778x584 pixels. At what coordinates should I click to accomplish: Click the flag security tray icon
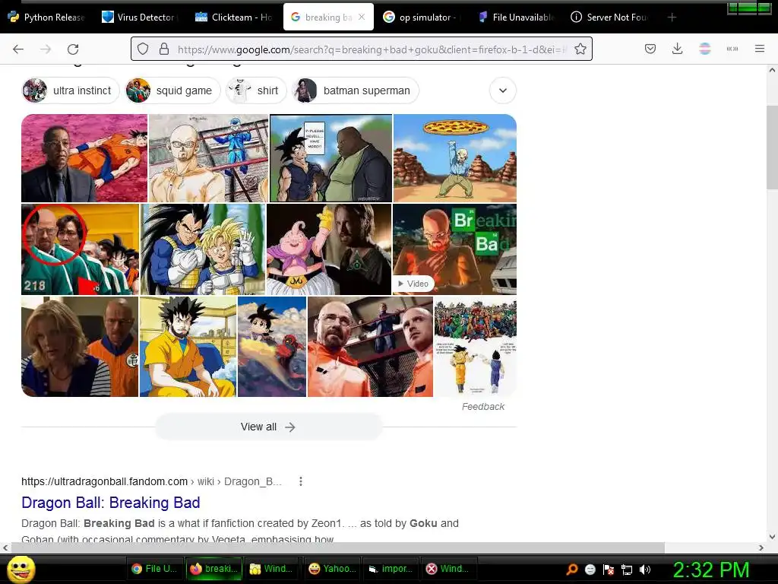pos(609,570)
